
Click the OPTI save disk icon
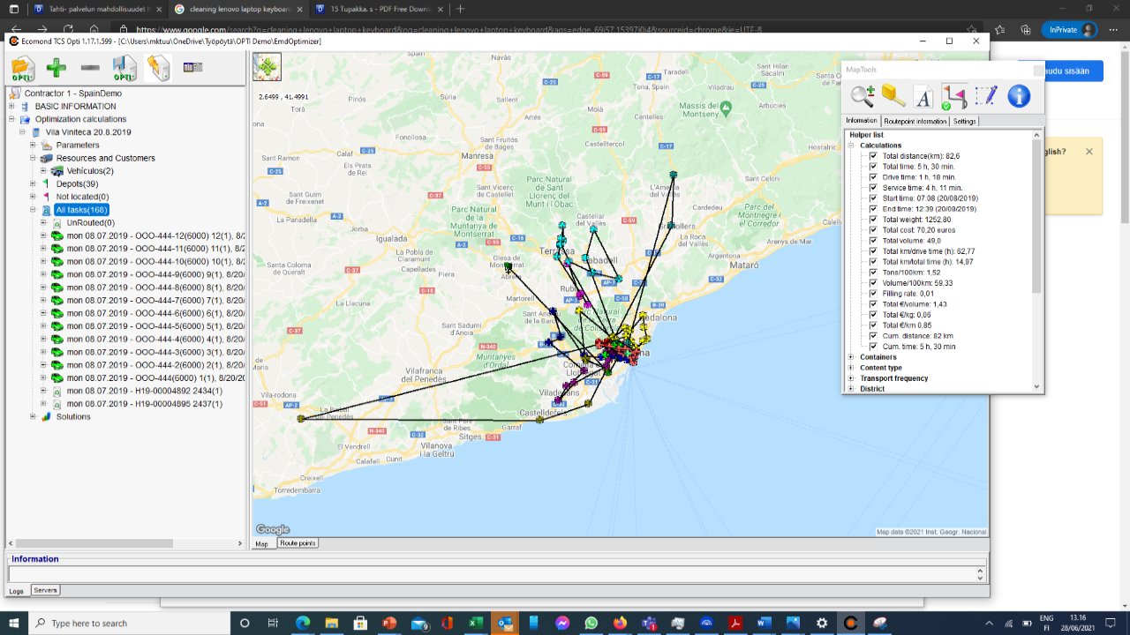[x=124, y=68]
